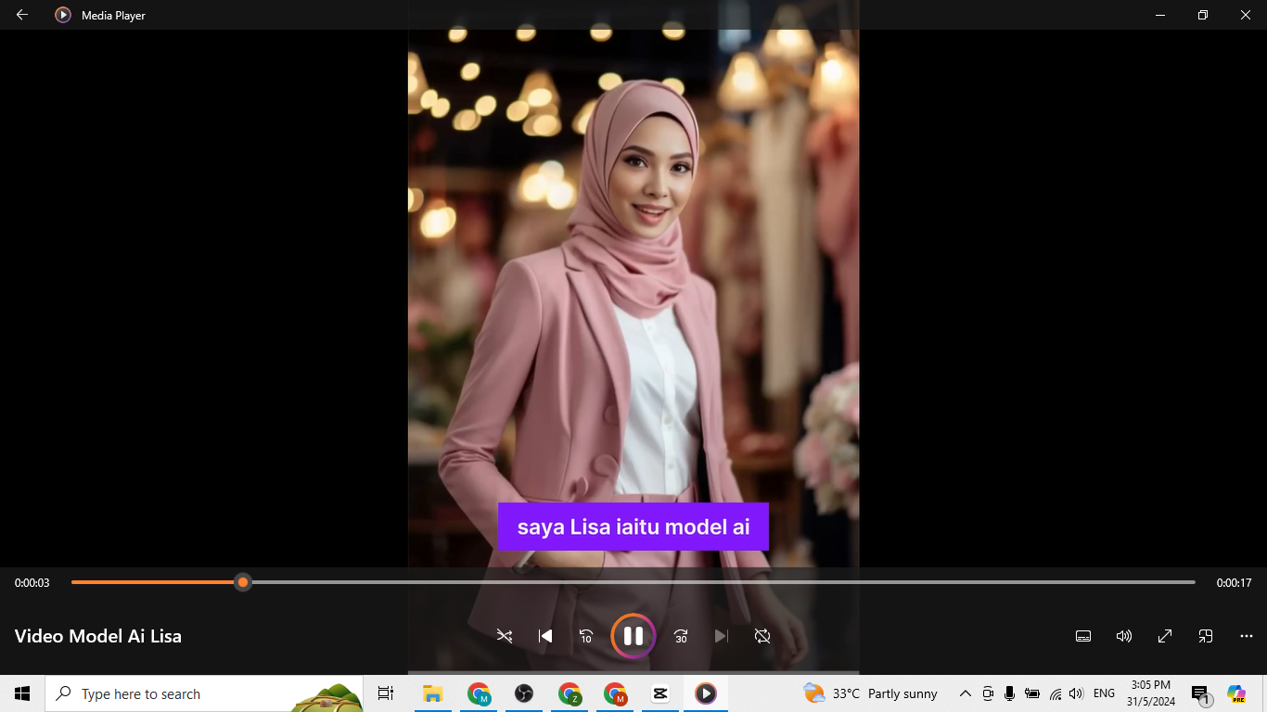Image resolution: width=1267 pixels, height=712 pixels.
Task: Skip to the previous track
Action: coord(545,636)
